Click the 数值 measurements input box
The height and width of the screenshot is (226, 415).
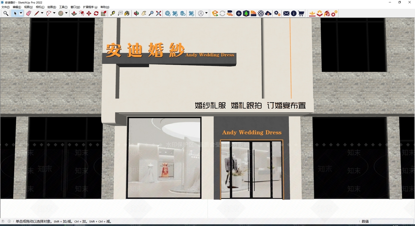point(392,221)
